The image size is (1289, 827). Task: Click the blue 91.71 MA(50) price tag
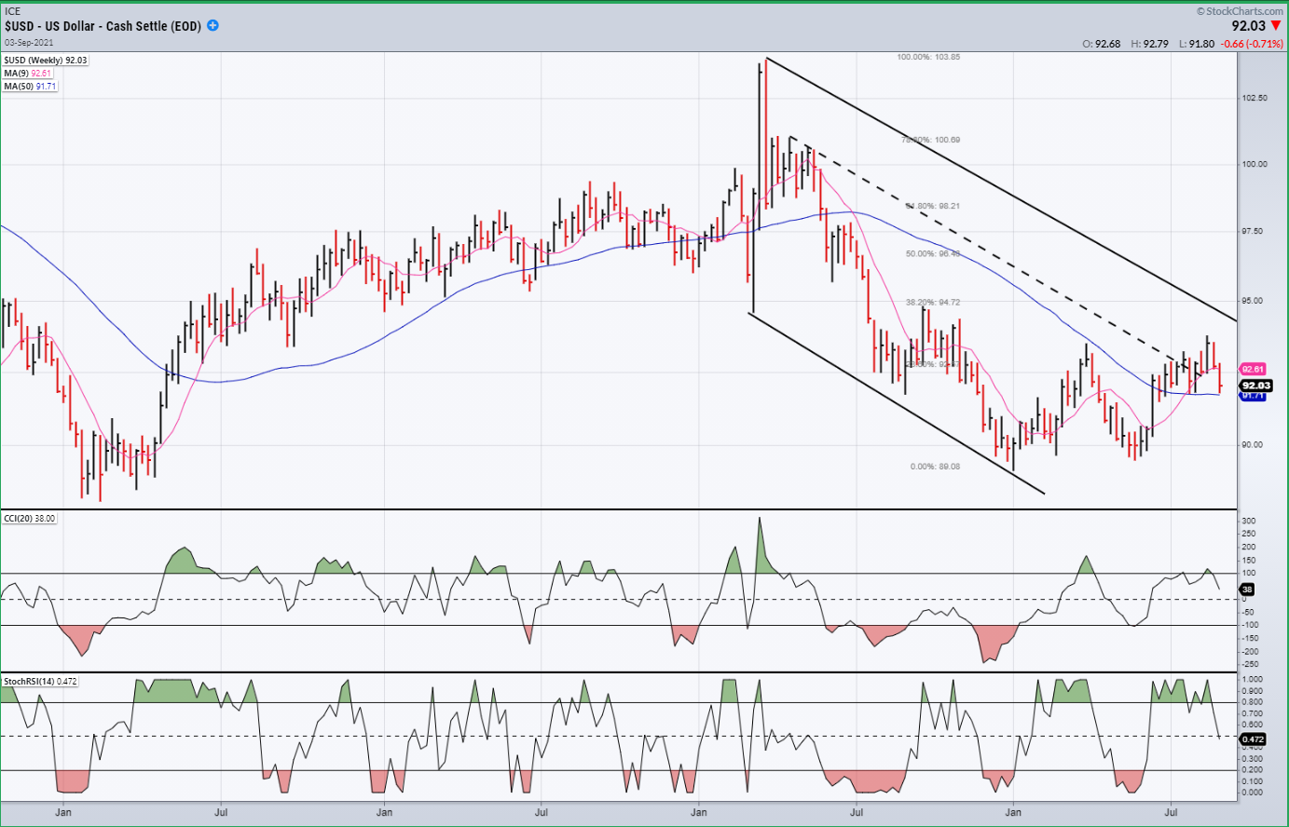(1253, 396)
